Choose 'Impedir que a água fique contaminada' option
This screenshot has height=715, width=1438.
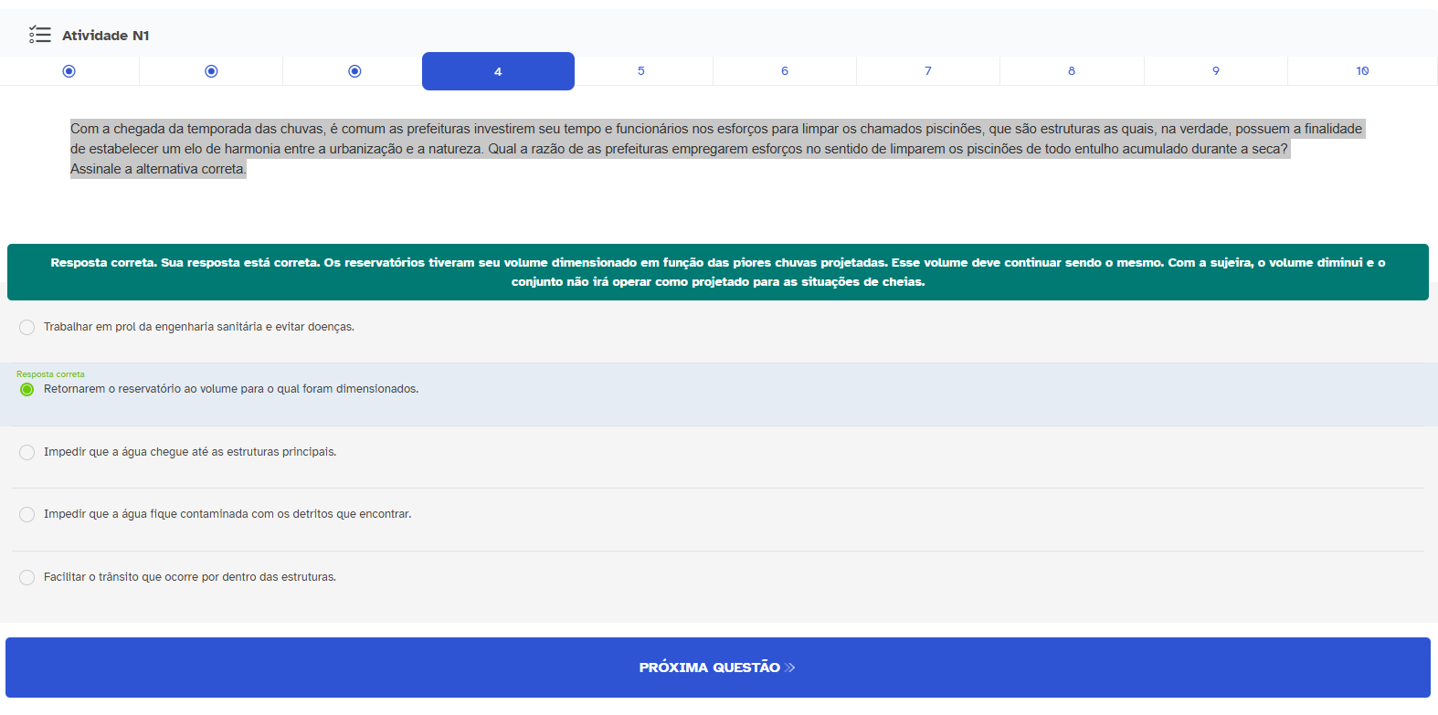pos(27,514)
